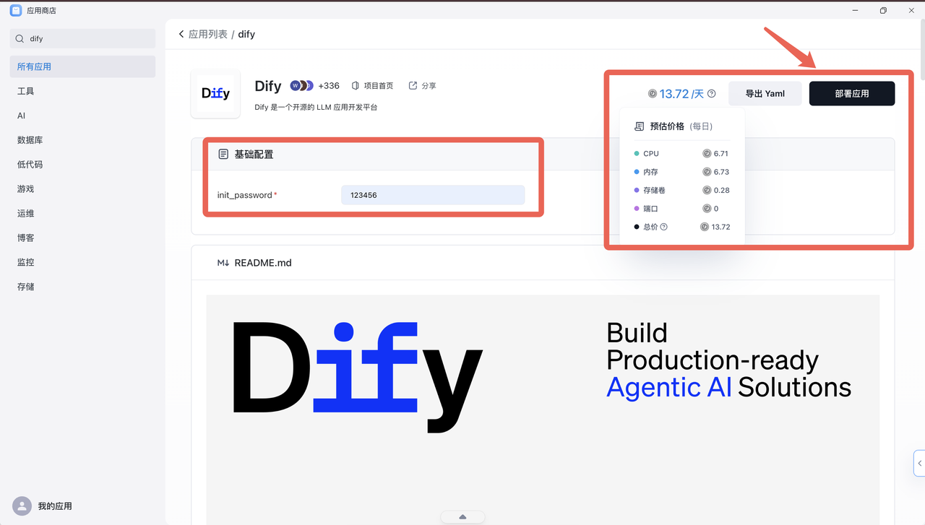Click the 13.72/天 price text
925x525 pixels.
pos(681,94)
